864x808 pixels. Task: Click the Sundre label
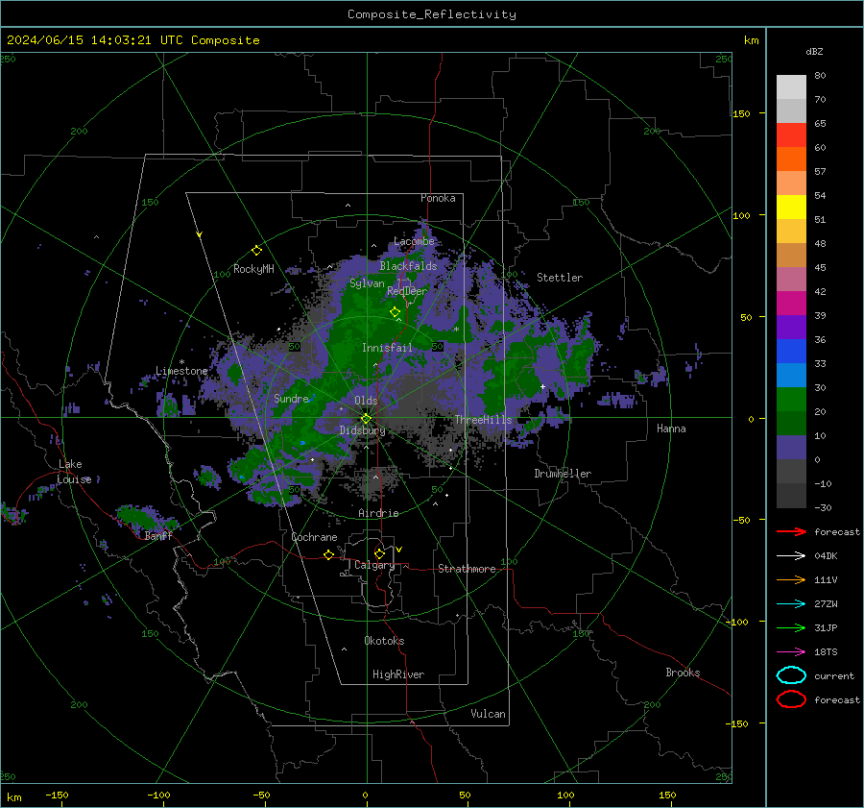pos(291,399)
